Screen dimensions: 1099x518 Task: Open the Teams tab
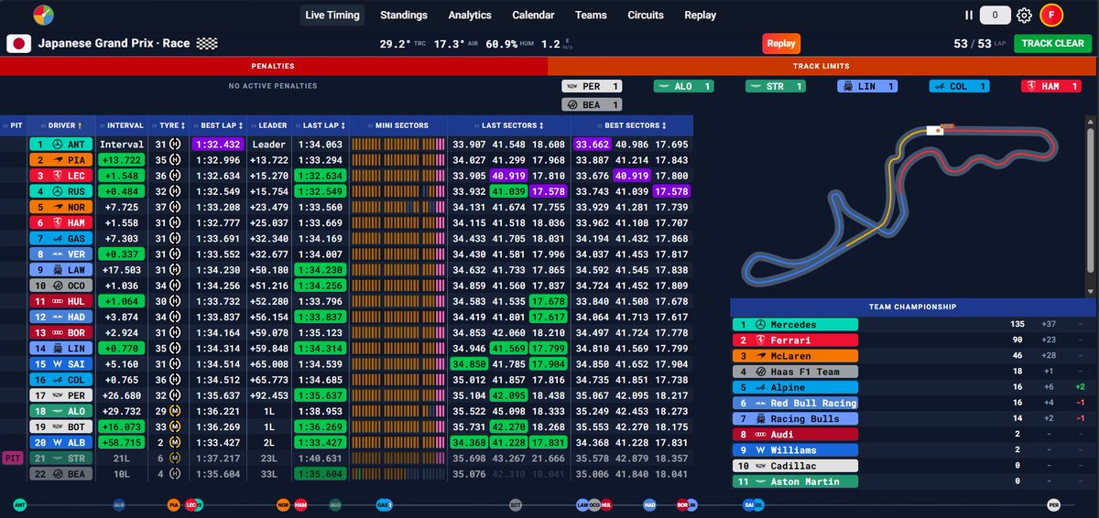pos(591,15)
